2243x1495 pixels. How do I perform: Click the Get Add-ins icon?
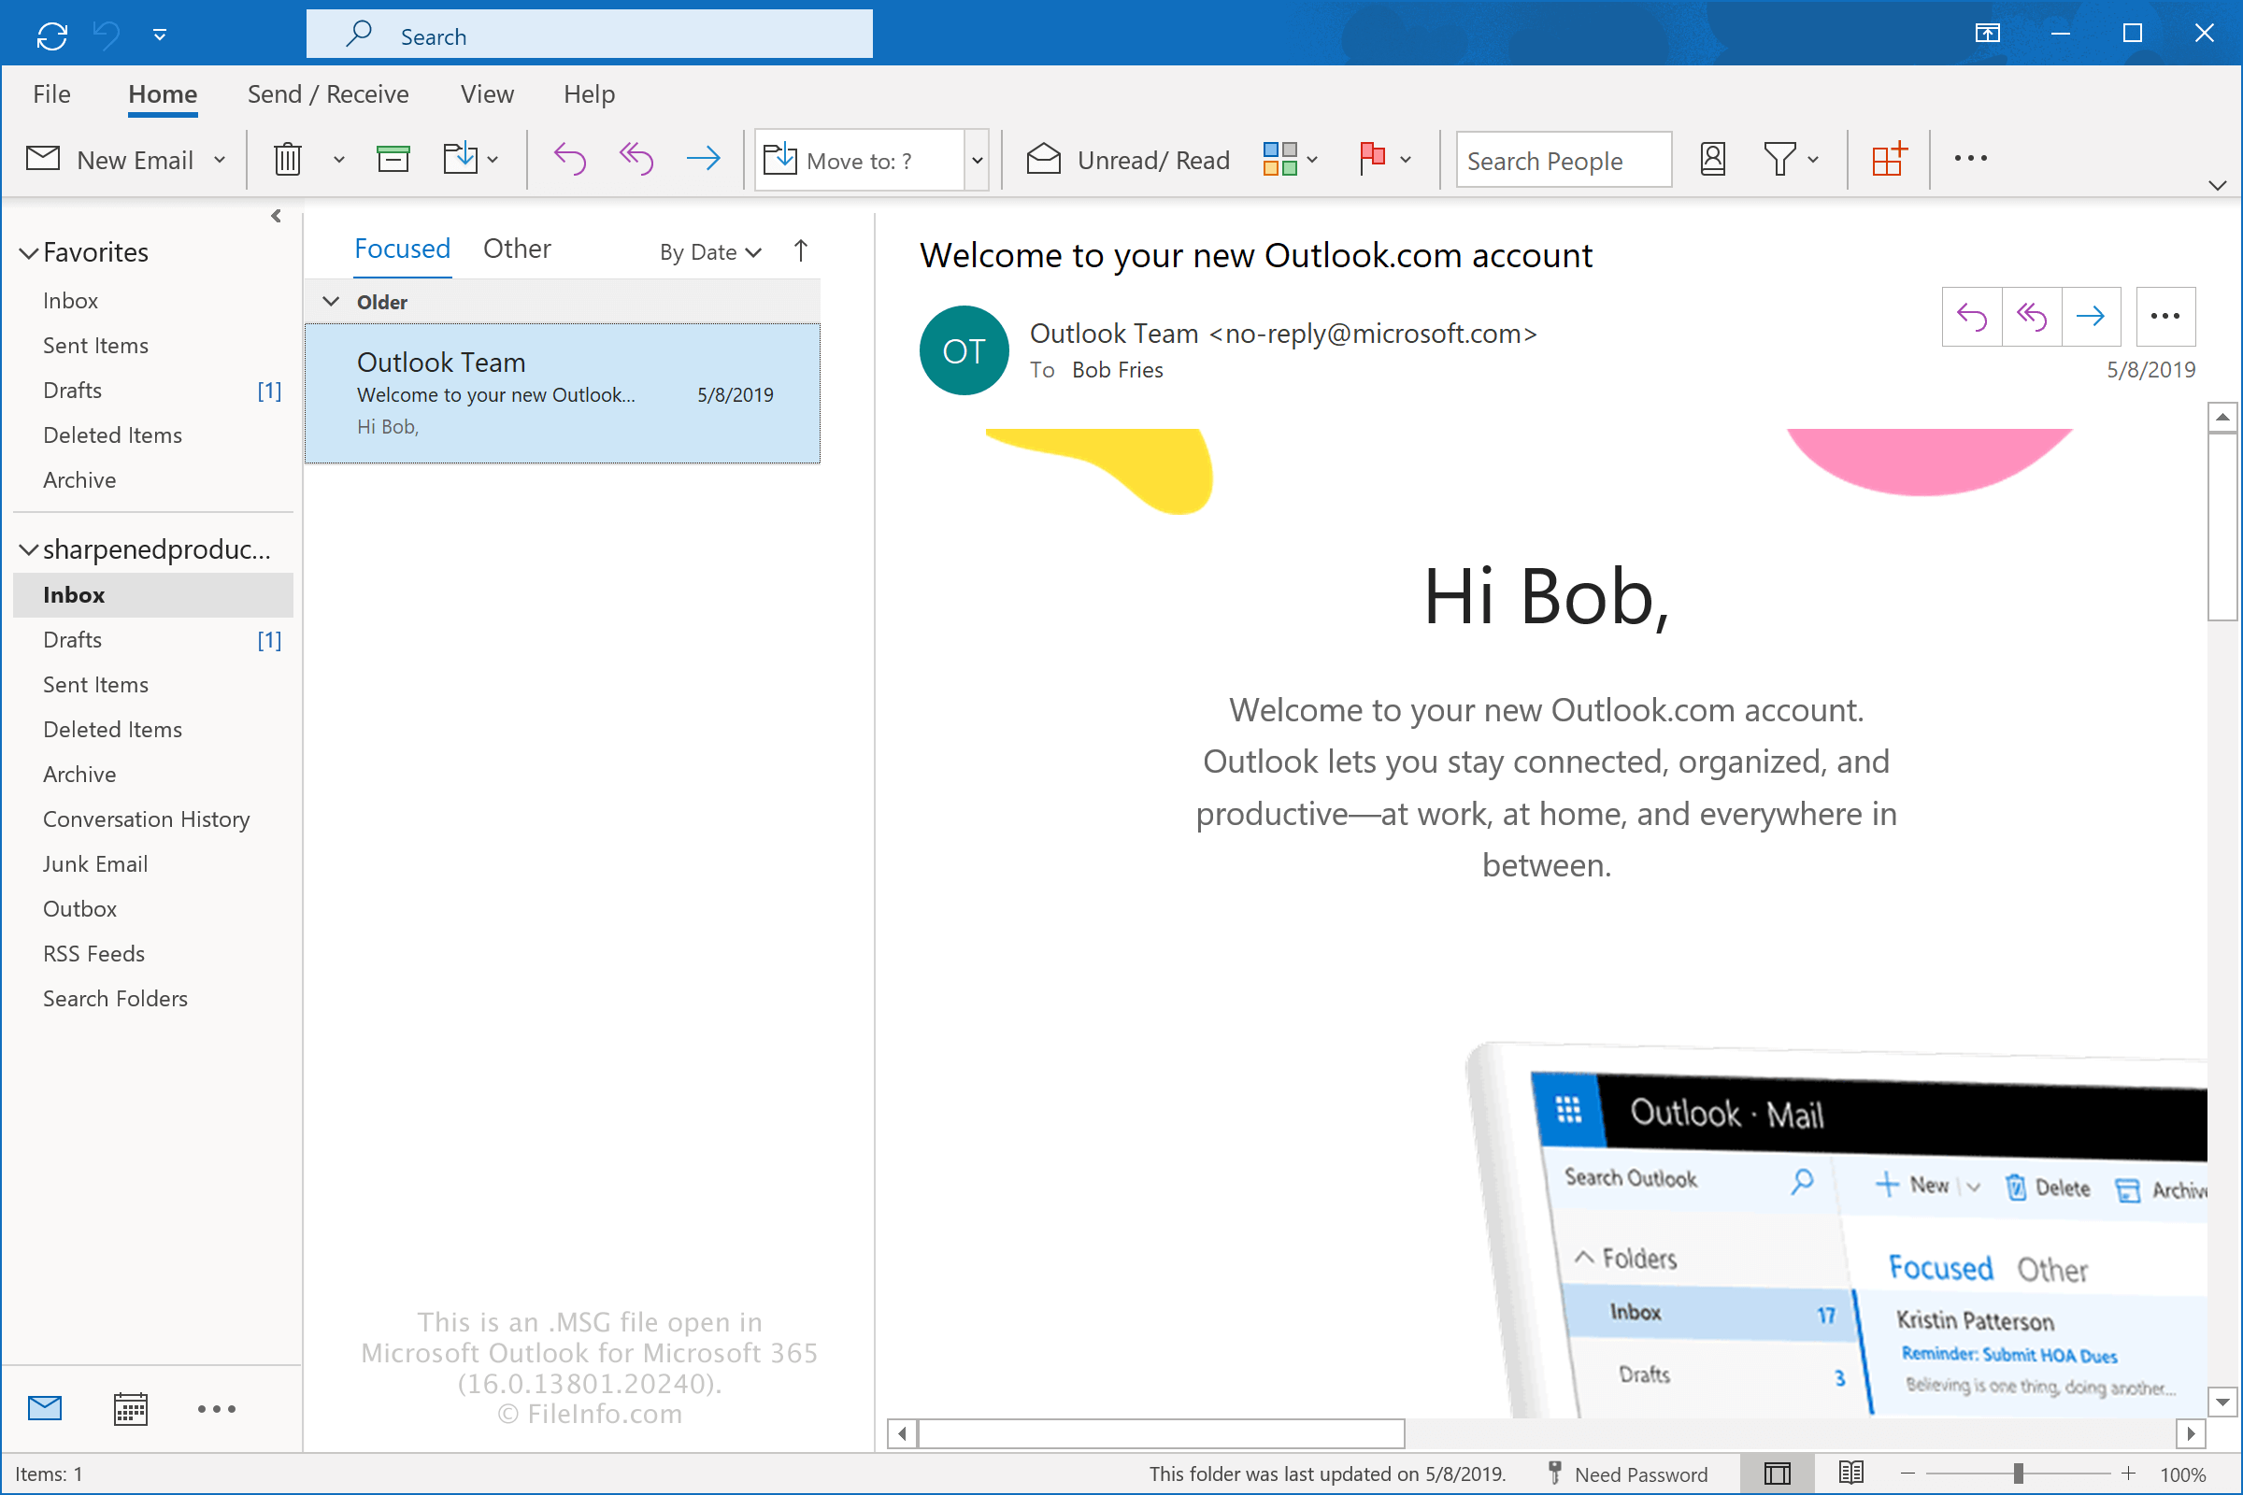pyautogui.click(x=1888, y=159)
